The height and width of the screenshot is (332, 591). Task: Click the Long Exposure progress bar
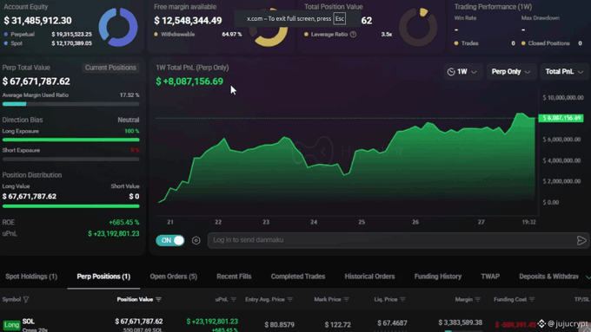[71, 140]
